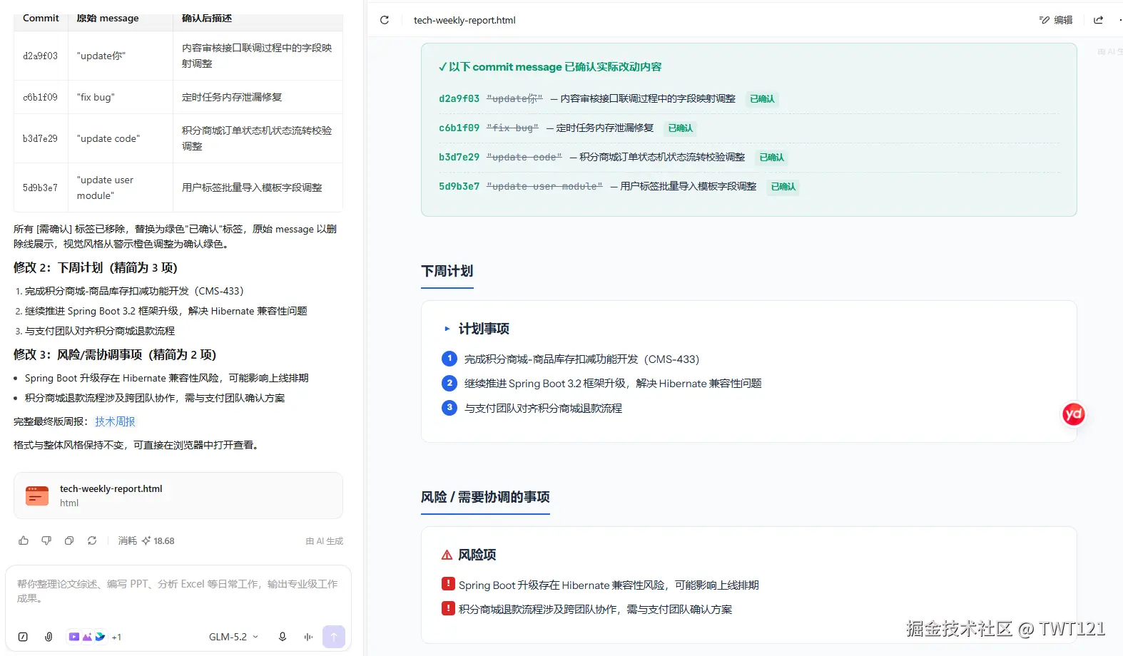Focus the chat message input field
The height and width of the screenshot is (656, 1123).
click(x=178, y=591)
